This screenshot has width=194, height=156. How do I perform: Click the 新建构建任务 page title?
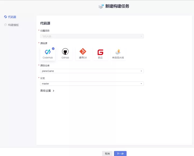point(117,6)
